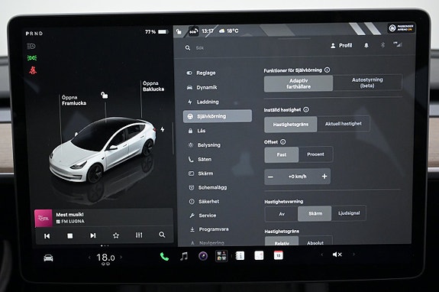Set Hastighetsvarning to Ljudsignal
439x292 pixels.
tap(349, 213)
